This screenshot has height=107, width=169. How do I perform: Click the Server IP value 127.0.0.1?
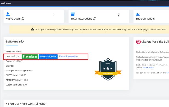[x=19, y=61]
